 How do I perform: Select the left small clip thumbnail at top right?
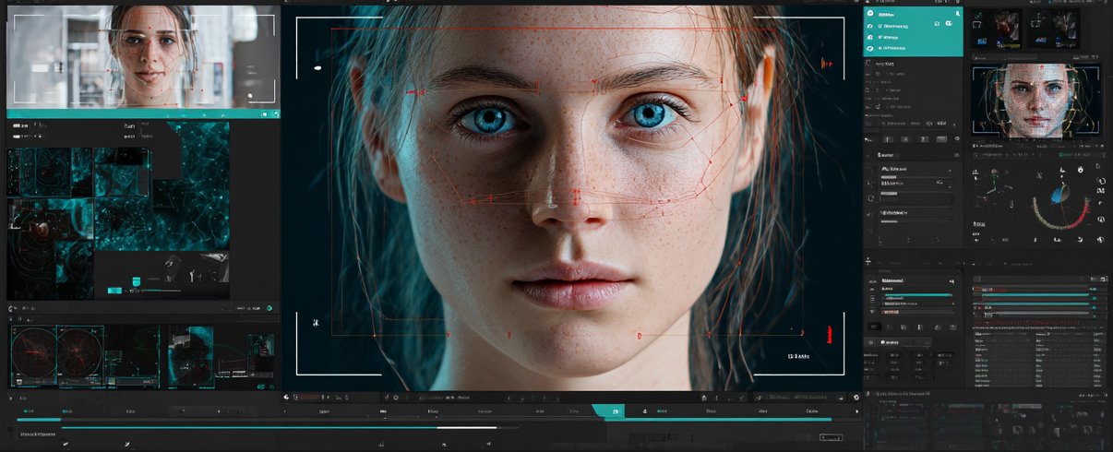point(995,29)
